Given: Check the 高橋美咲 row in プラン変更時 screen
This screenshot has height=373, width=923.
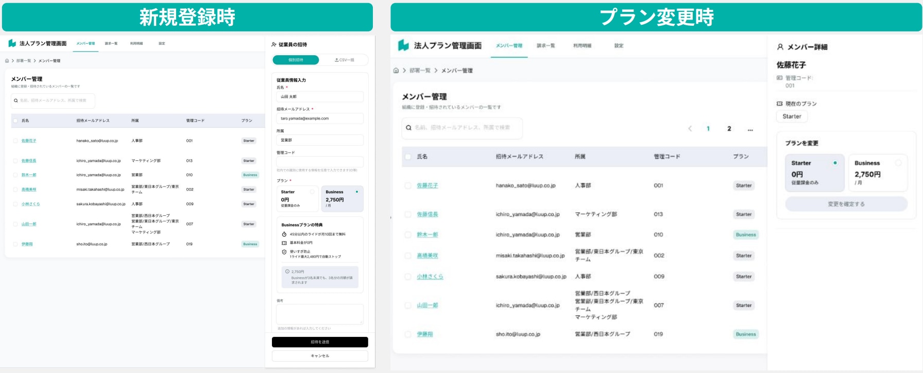Looking at the screenshot, I should click(x=408, y=256).
